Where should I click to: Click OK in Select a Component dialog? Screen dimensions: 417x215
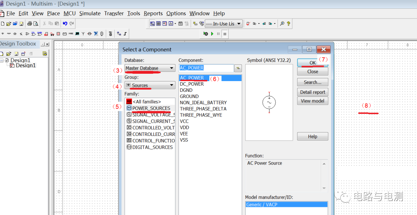click(312, 63)
